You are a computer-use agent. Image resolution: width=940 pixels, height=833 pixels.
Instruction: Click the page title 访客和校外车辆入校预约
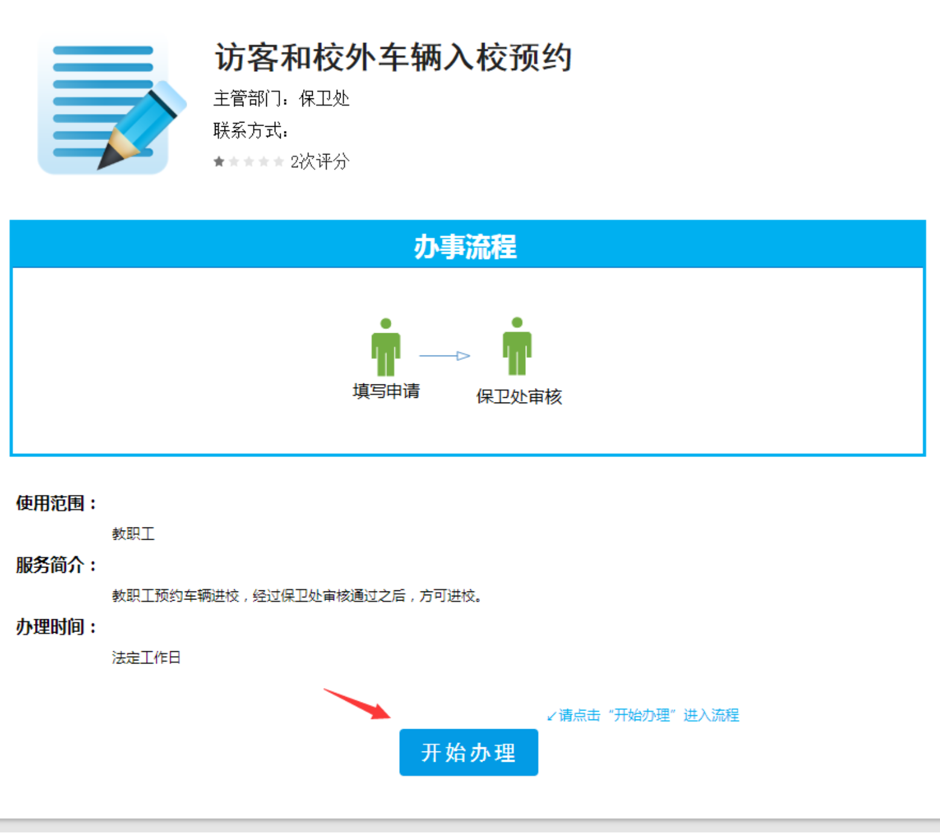393,58
